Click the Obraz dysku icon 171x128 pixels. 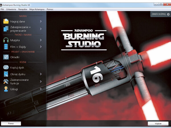tap(6, 74)
